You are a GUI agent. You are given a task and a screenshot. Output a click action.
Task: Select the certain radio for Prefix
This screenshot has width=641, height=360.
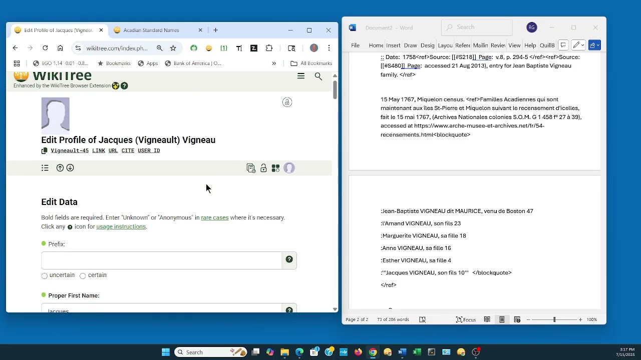(x=83, y=276)
